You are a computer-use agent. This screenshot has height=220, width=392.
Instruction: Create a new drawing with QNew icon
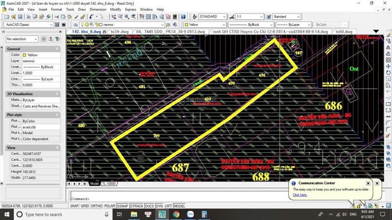point(7,17)
